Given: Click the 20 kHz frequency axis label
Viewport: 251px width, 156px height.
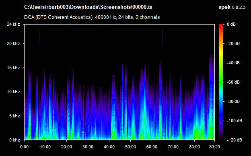Looking at the screenshot, I should pos(13,43).
